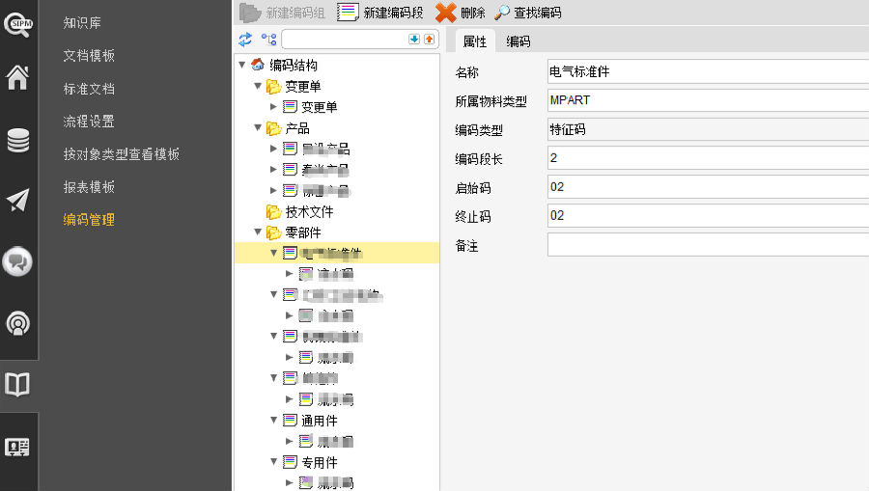
Task: Select the 专用件 tree node
Action: [319, 462]
